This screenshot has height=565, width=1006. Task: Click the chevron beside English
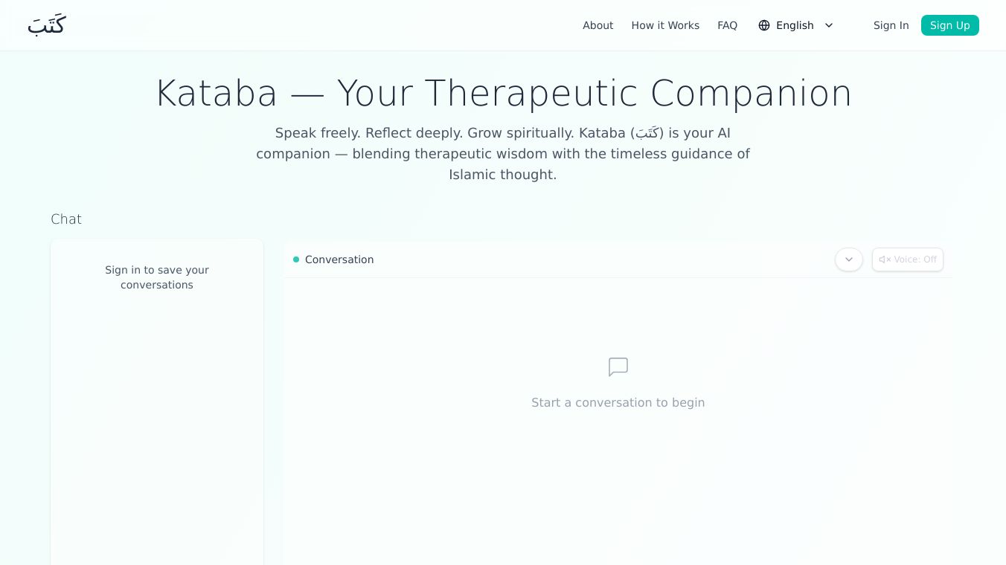pos(829,25)
